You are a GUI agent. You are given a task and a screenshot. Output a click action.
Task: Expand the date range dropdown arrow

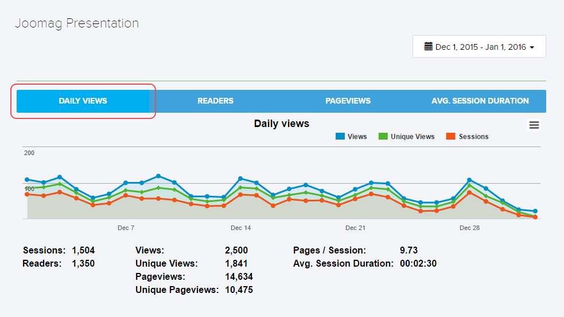[532, 47]
